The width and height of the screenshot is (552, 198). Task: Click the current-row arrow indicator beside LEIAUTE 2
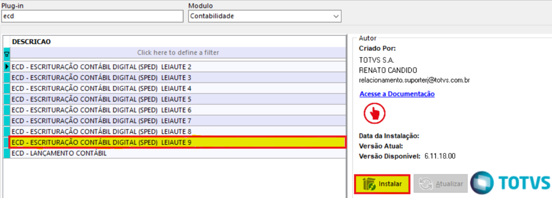(x=7, y=67)
